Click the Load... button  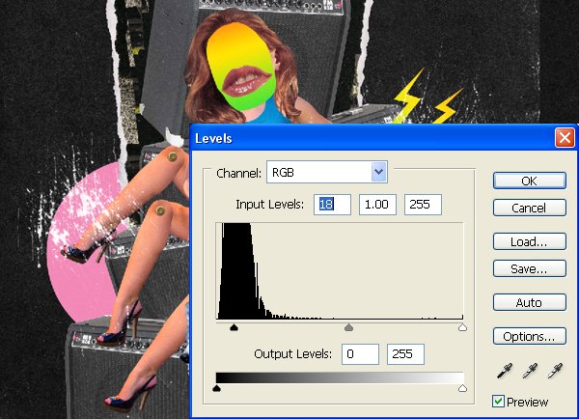[529, 241]
